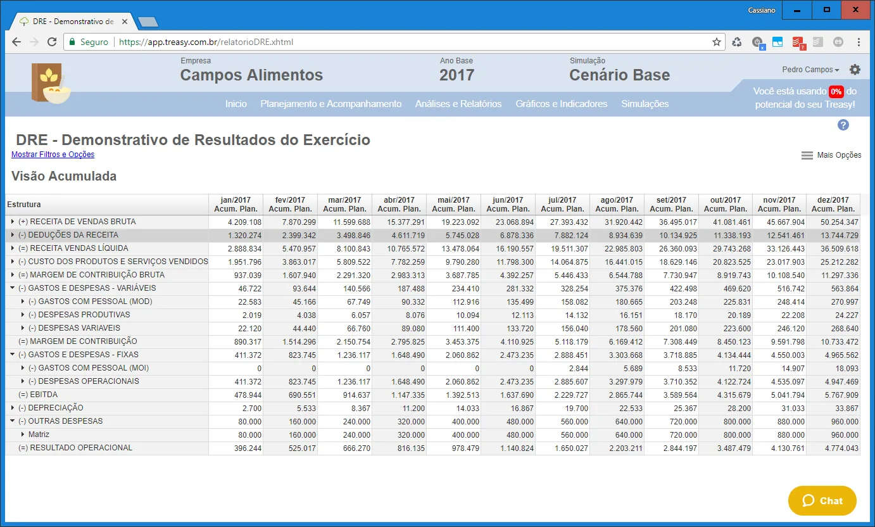Click the Cenário Base simulation name

coord(620,75)
